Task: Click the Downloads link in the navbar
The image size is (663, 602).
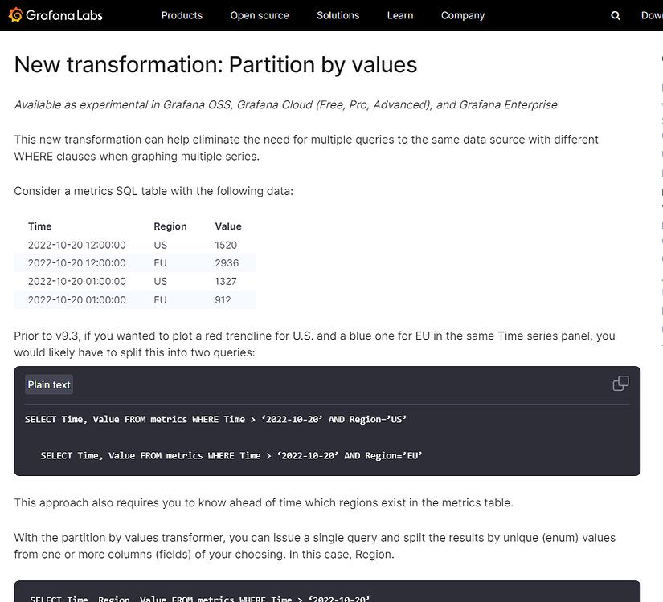Action: pos(652,15)
